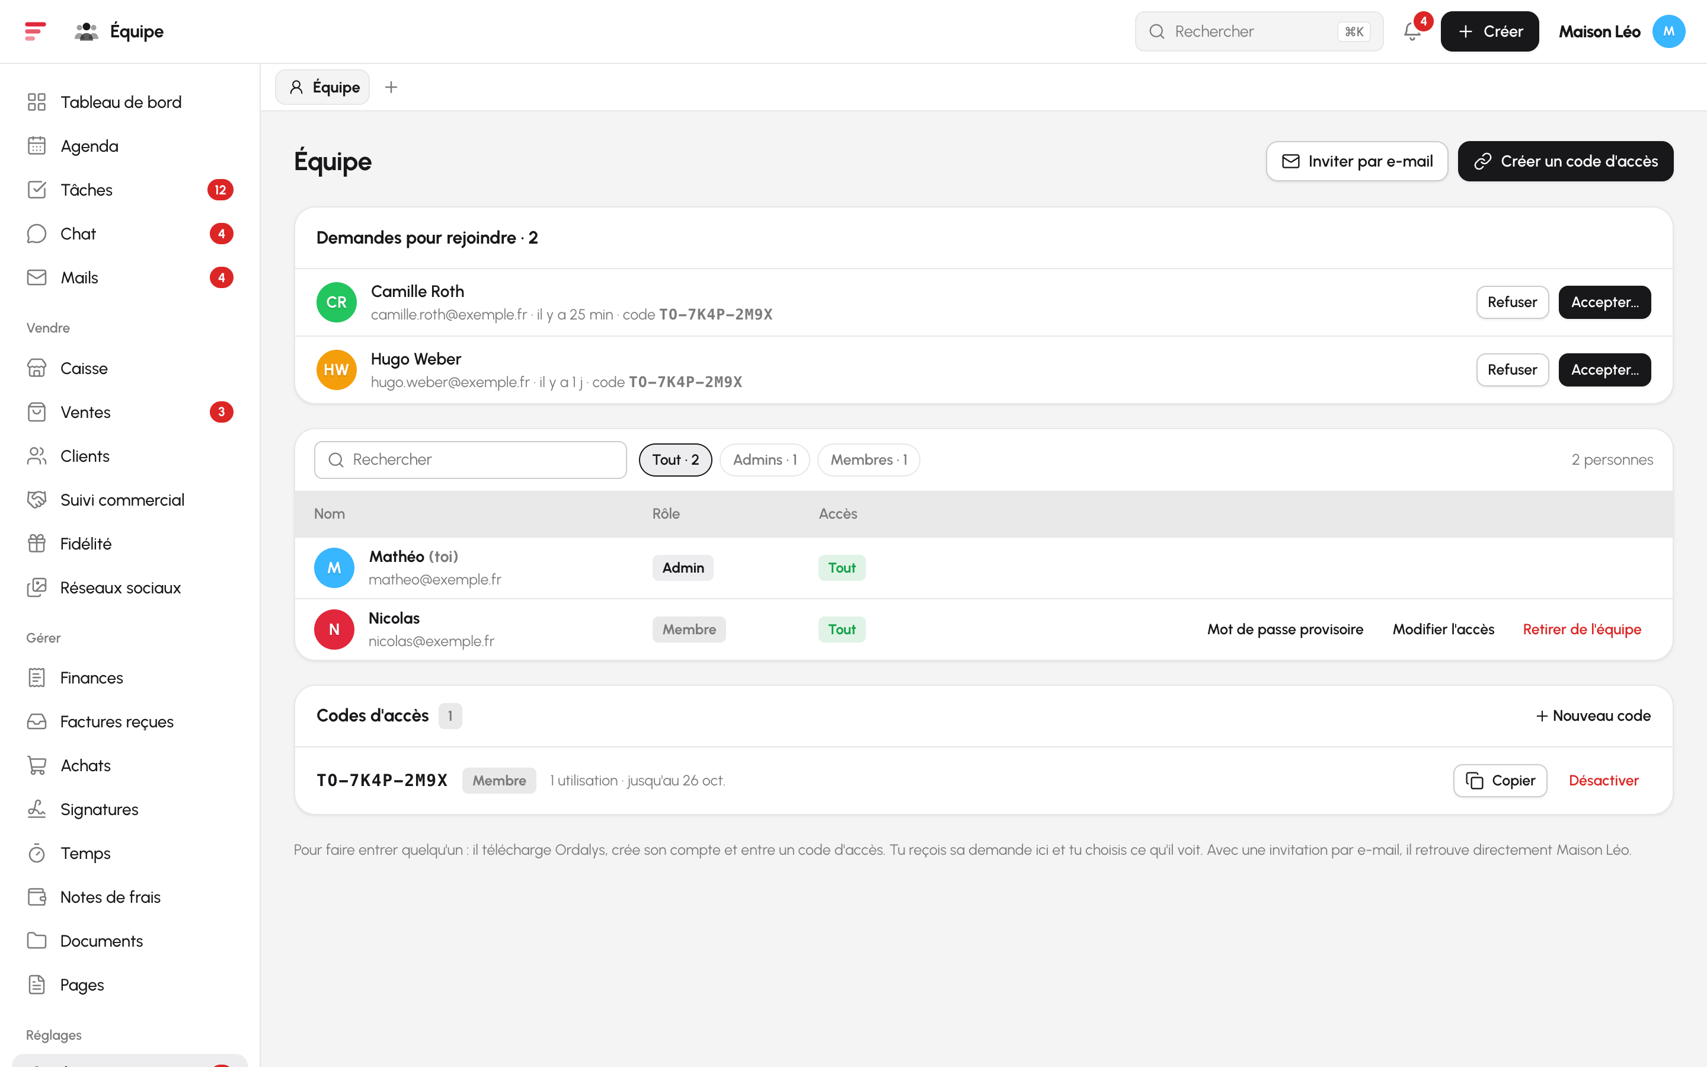Image resolution: width=1707 pixels, height=1067 pixels.
Task: Refuse Camille Roth's request
Action: [x=1513, y=302]
